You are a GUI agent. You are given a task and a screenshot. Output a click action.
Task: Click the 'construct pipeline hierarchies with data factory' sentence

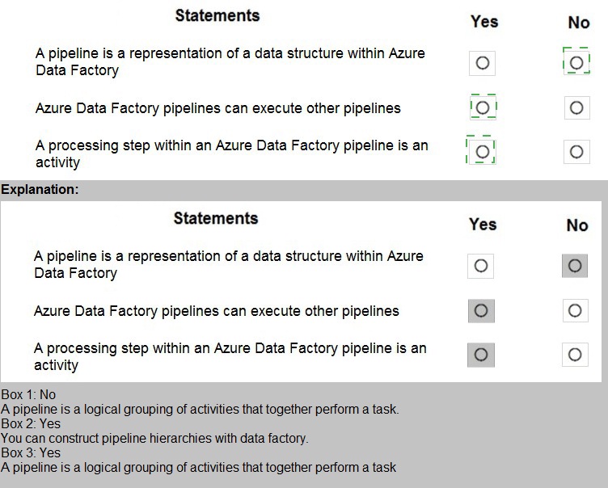(x=154, y=439)
